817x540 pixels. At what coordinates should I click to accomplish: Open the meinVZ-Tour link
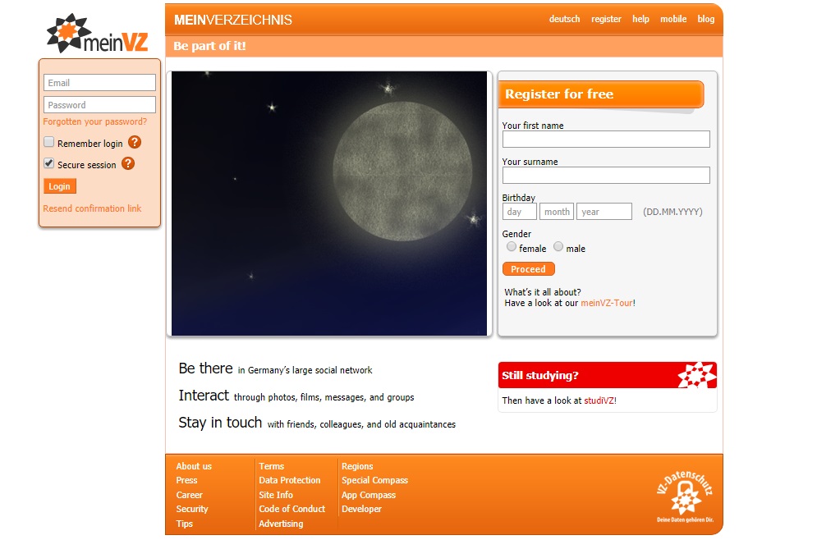(x=607, y=303)
